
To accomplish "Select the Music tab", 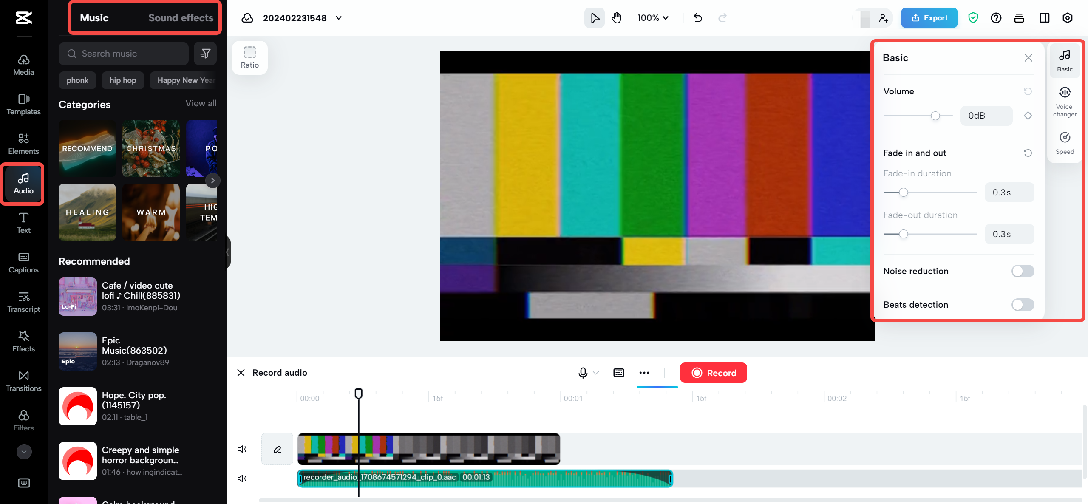I will click(x=94, y=17).
